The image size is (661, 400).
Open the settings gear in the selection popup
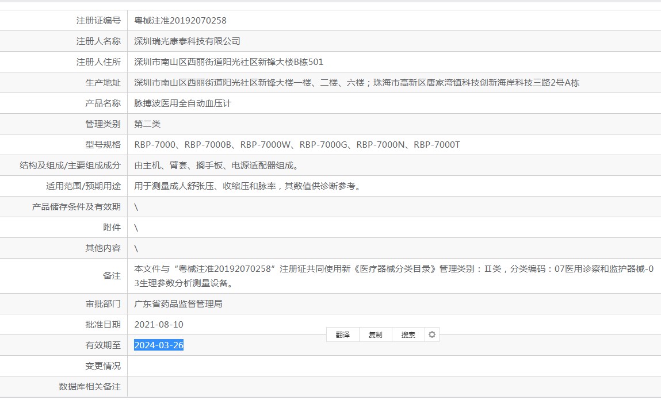(x=431, y=334)
